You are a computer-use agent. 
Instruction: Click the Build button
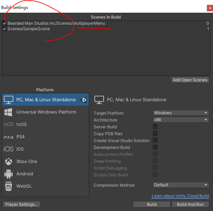152,204
